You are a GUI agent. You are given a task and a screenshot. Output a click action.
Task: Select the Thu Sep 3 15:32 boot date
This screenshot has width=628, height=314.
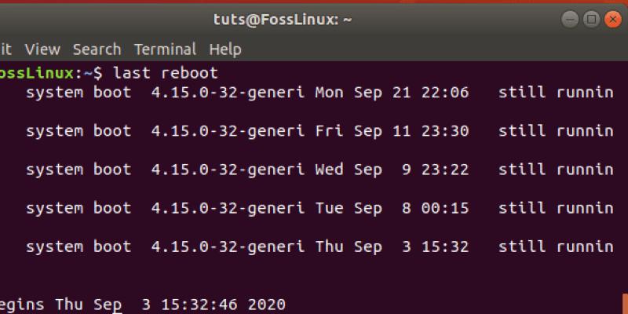(x=391, y=246)
